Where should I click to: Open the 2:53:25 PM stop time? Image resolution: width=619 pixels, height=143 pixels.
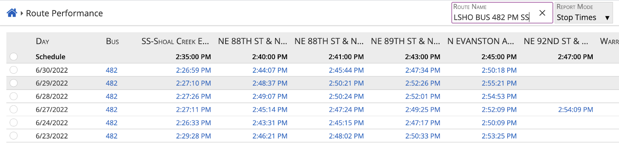(499, 136)
